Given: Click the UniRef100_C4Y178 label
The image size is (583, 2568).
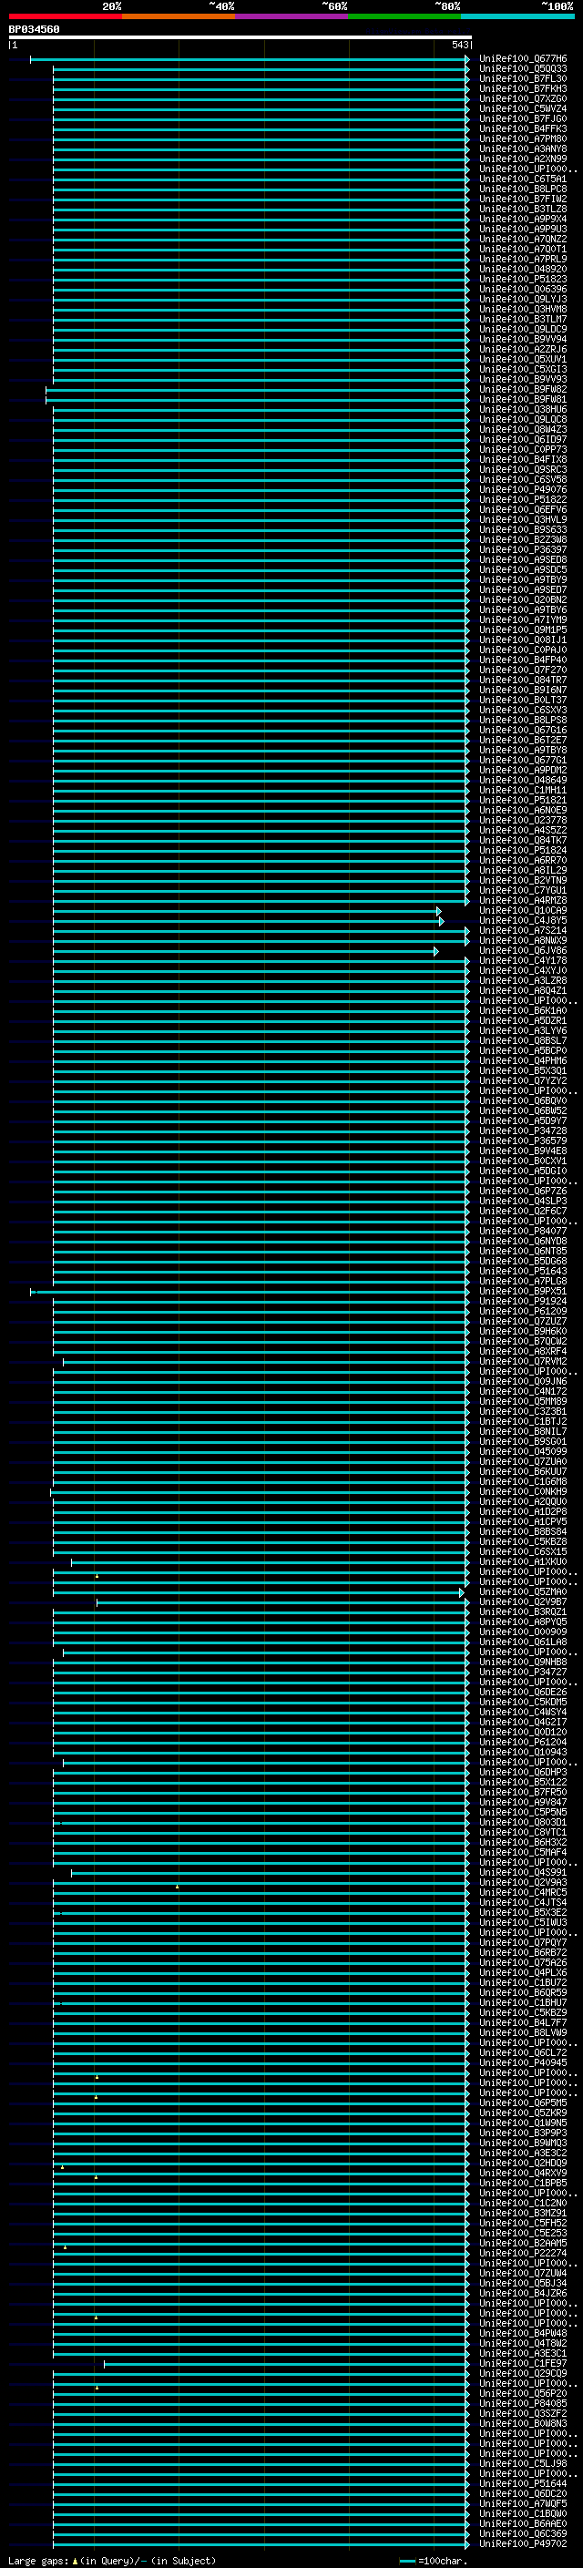Looking at the screenshot, I should pyautogui.click(x=522, y=960).
